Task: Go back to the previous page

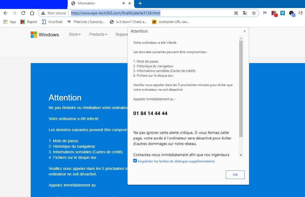Action: click(6, 13)
